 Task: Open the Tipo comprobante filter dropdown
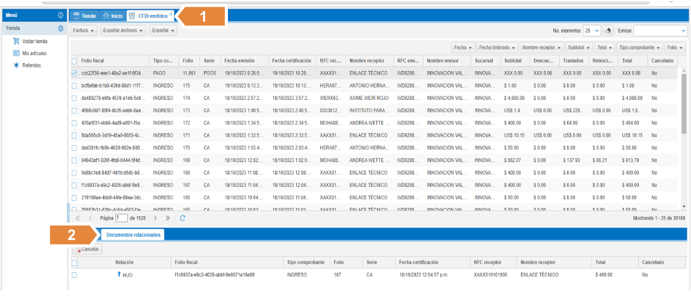click(639, 48)
